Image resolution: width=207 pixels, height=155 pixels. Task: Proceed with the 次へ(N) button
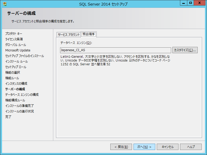(x=144, y=147)
